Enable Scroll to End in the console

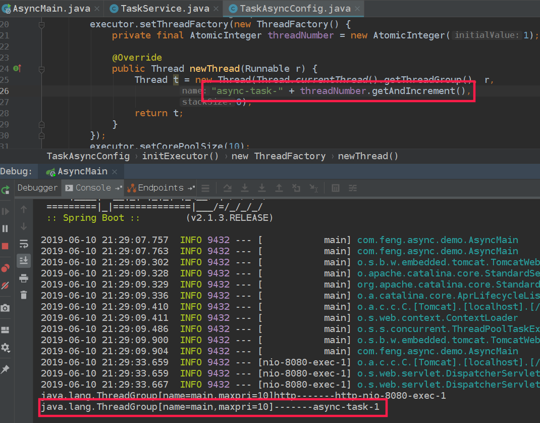pyautogui.click(x=23, y=260)
